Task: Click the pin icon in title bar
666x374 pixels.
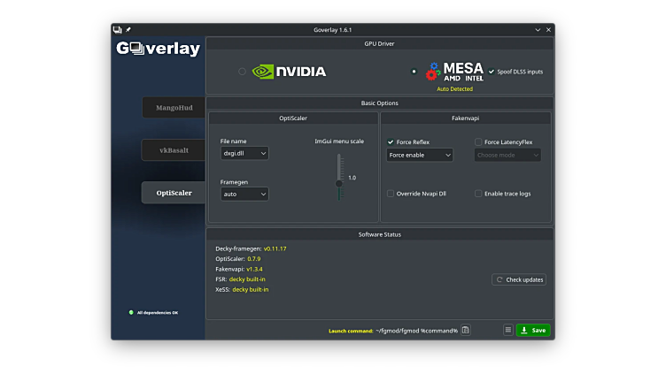Action: tap(128, 30)
